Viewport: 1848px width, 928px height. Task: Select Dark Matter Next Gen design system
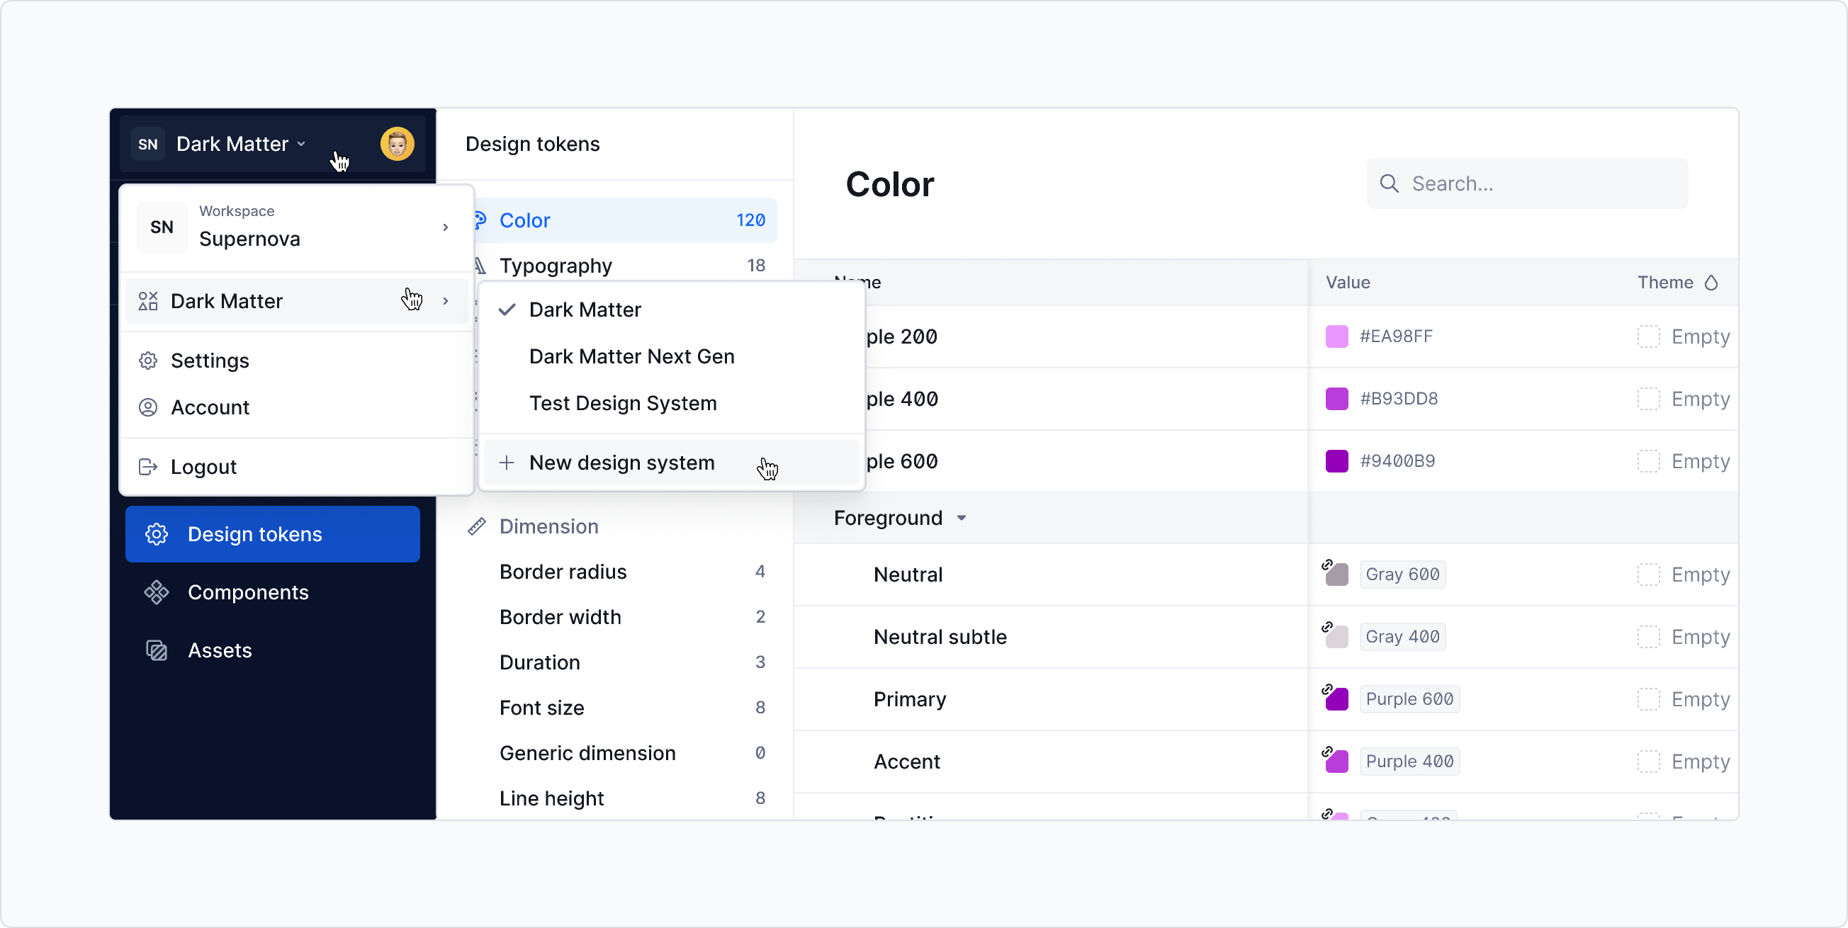[x=631, y=356]
